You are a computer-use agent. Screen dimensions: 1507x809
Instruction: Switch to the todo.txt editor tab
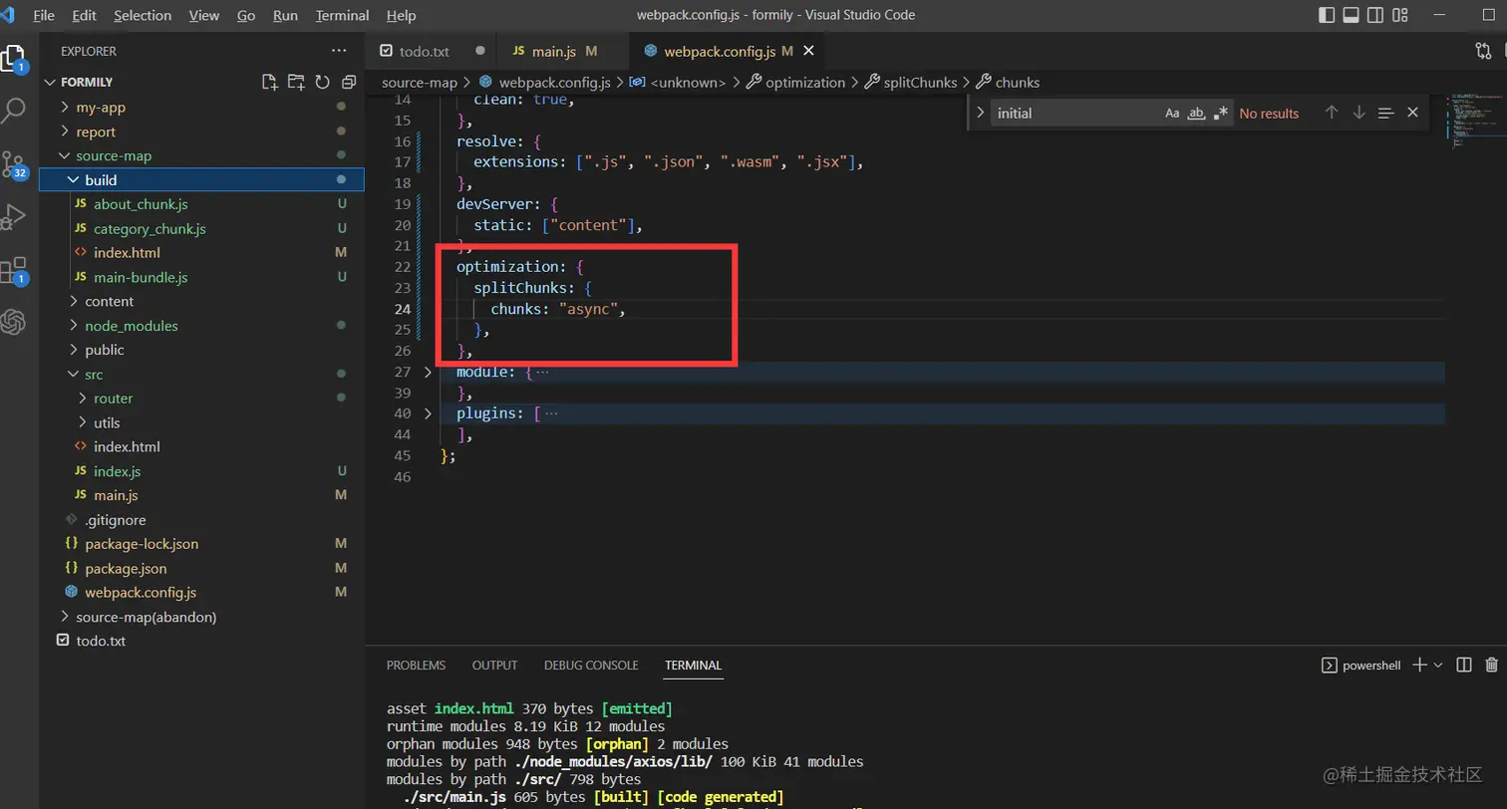coord(430,51)
